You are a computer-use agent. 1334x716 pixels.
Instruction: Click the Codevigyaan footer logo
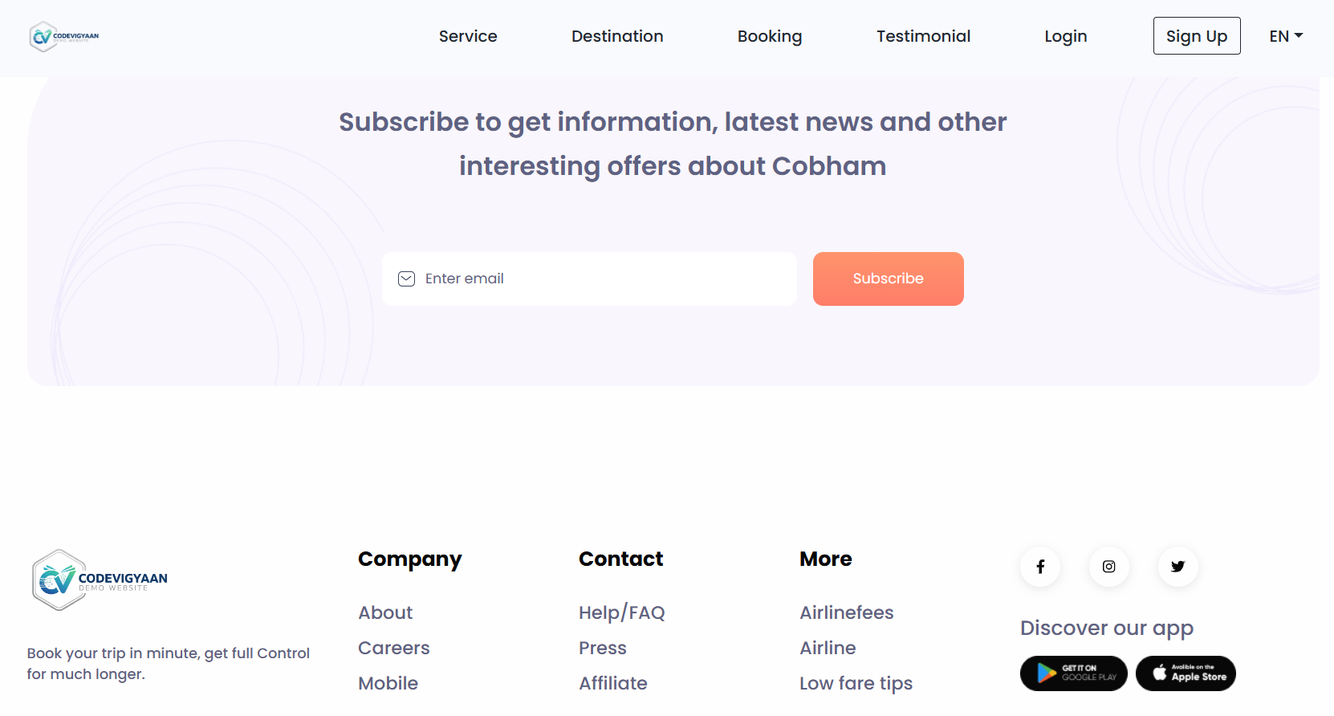100,580
